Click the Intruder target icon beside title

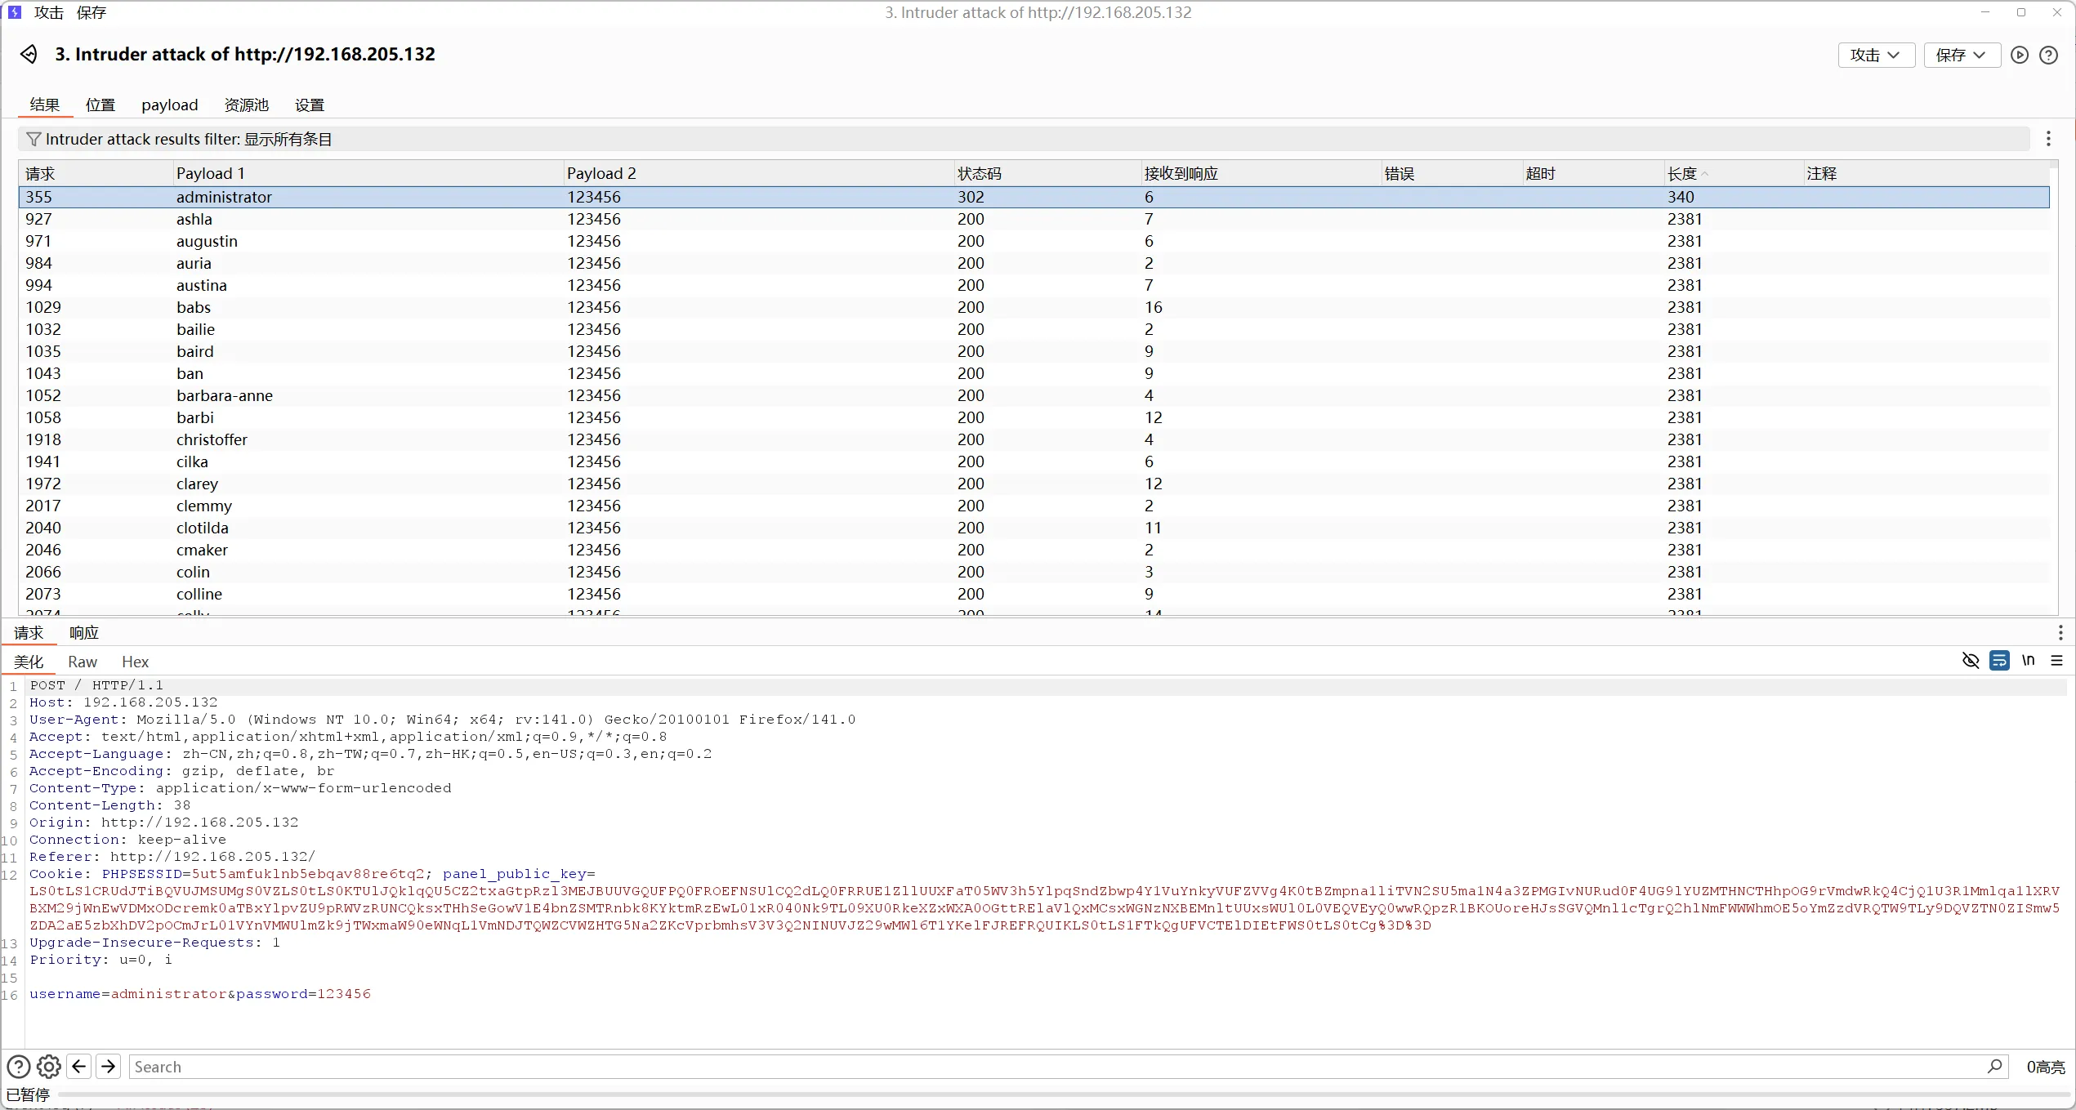(x=29, y=54)
